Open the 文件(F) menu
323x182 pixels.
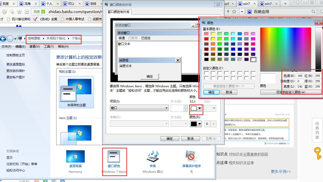6,47
